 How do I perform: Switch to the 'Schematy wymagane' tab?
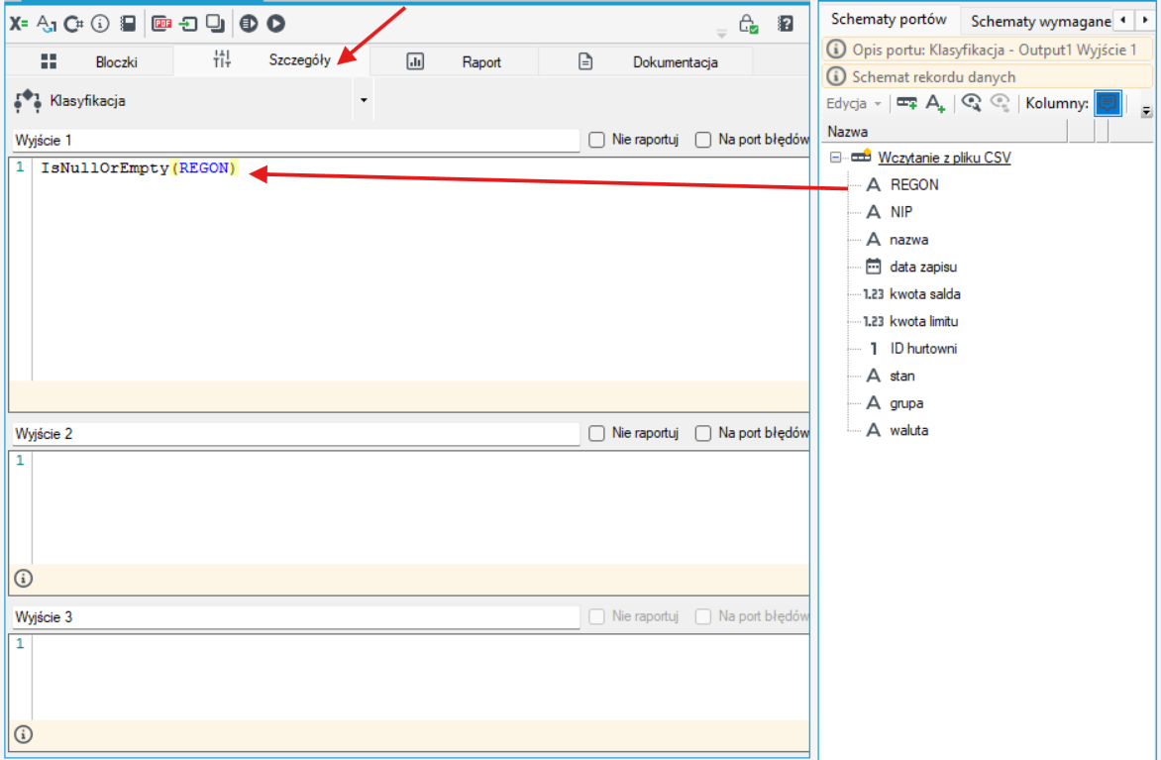(1040, 21)
